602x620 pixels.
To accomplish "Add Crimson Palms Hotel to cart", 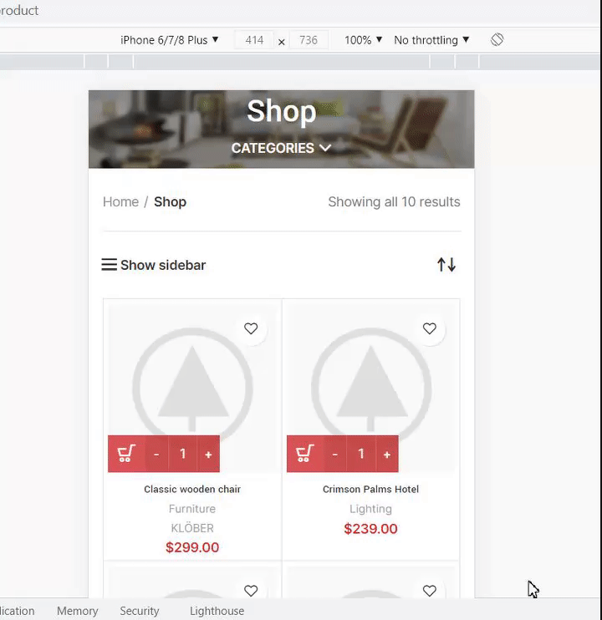I will coord(305,454).
